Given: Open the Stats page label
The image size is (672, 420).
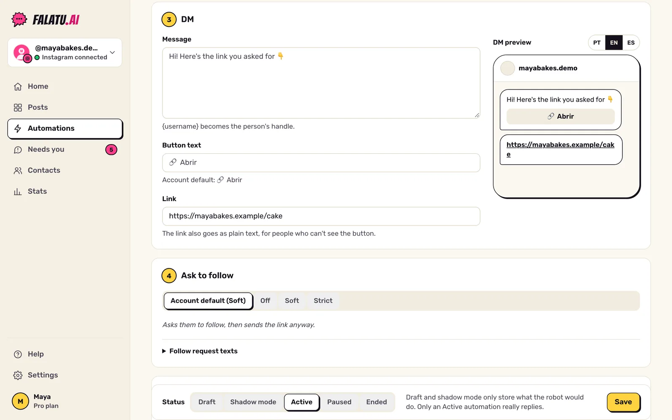Looking at the screenshot, I should (x=37, y=192).
